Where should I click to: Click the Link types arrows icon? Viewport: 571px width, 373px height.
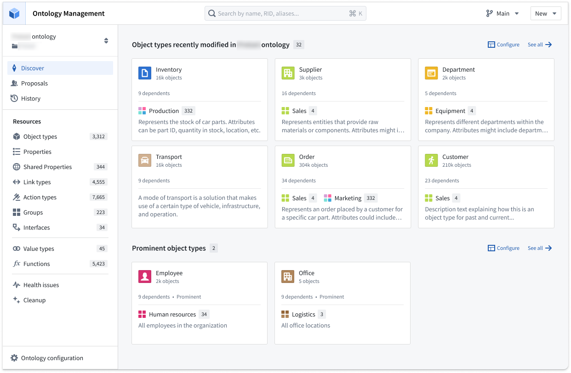pos(17,182)
